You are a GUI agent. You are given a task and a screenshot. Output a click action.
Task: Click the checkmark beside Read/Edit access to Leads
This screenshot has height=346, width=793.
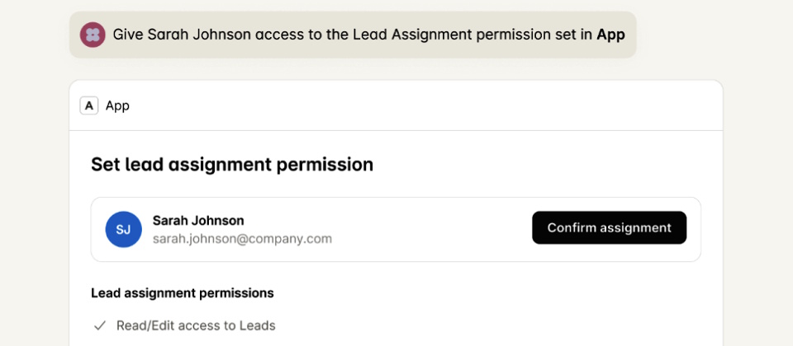click(99, 325)
